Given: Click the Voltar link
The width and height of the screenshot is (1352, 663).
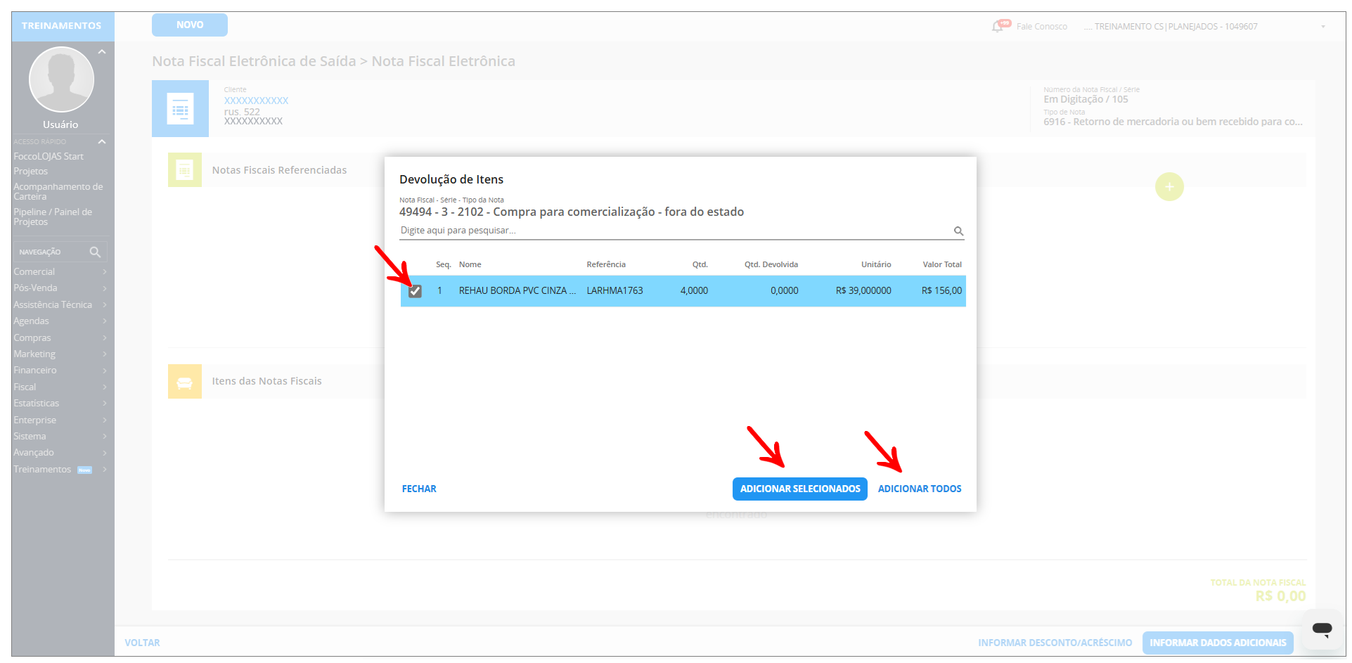Looking at the screenshot, I should click(x=143, y=643).
